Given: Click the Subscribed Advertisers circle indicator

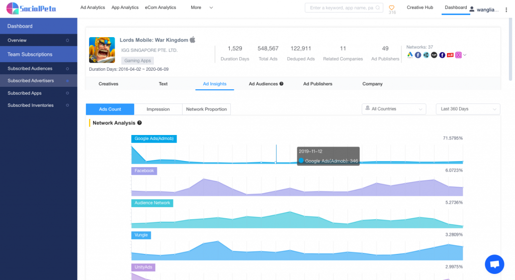Looking at the screenshot, I should 67,81.
